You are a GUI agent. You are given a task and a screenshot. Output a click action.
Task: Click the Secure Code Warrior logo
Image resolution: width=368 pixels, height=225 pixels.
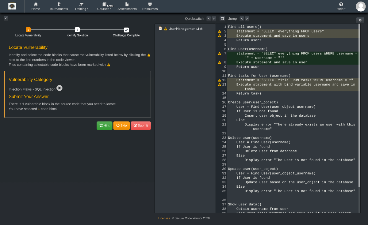(12, 6)
